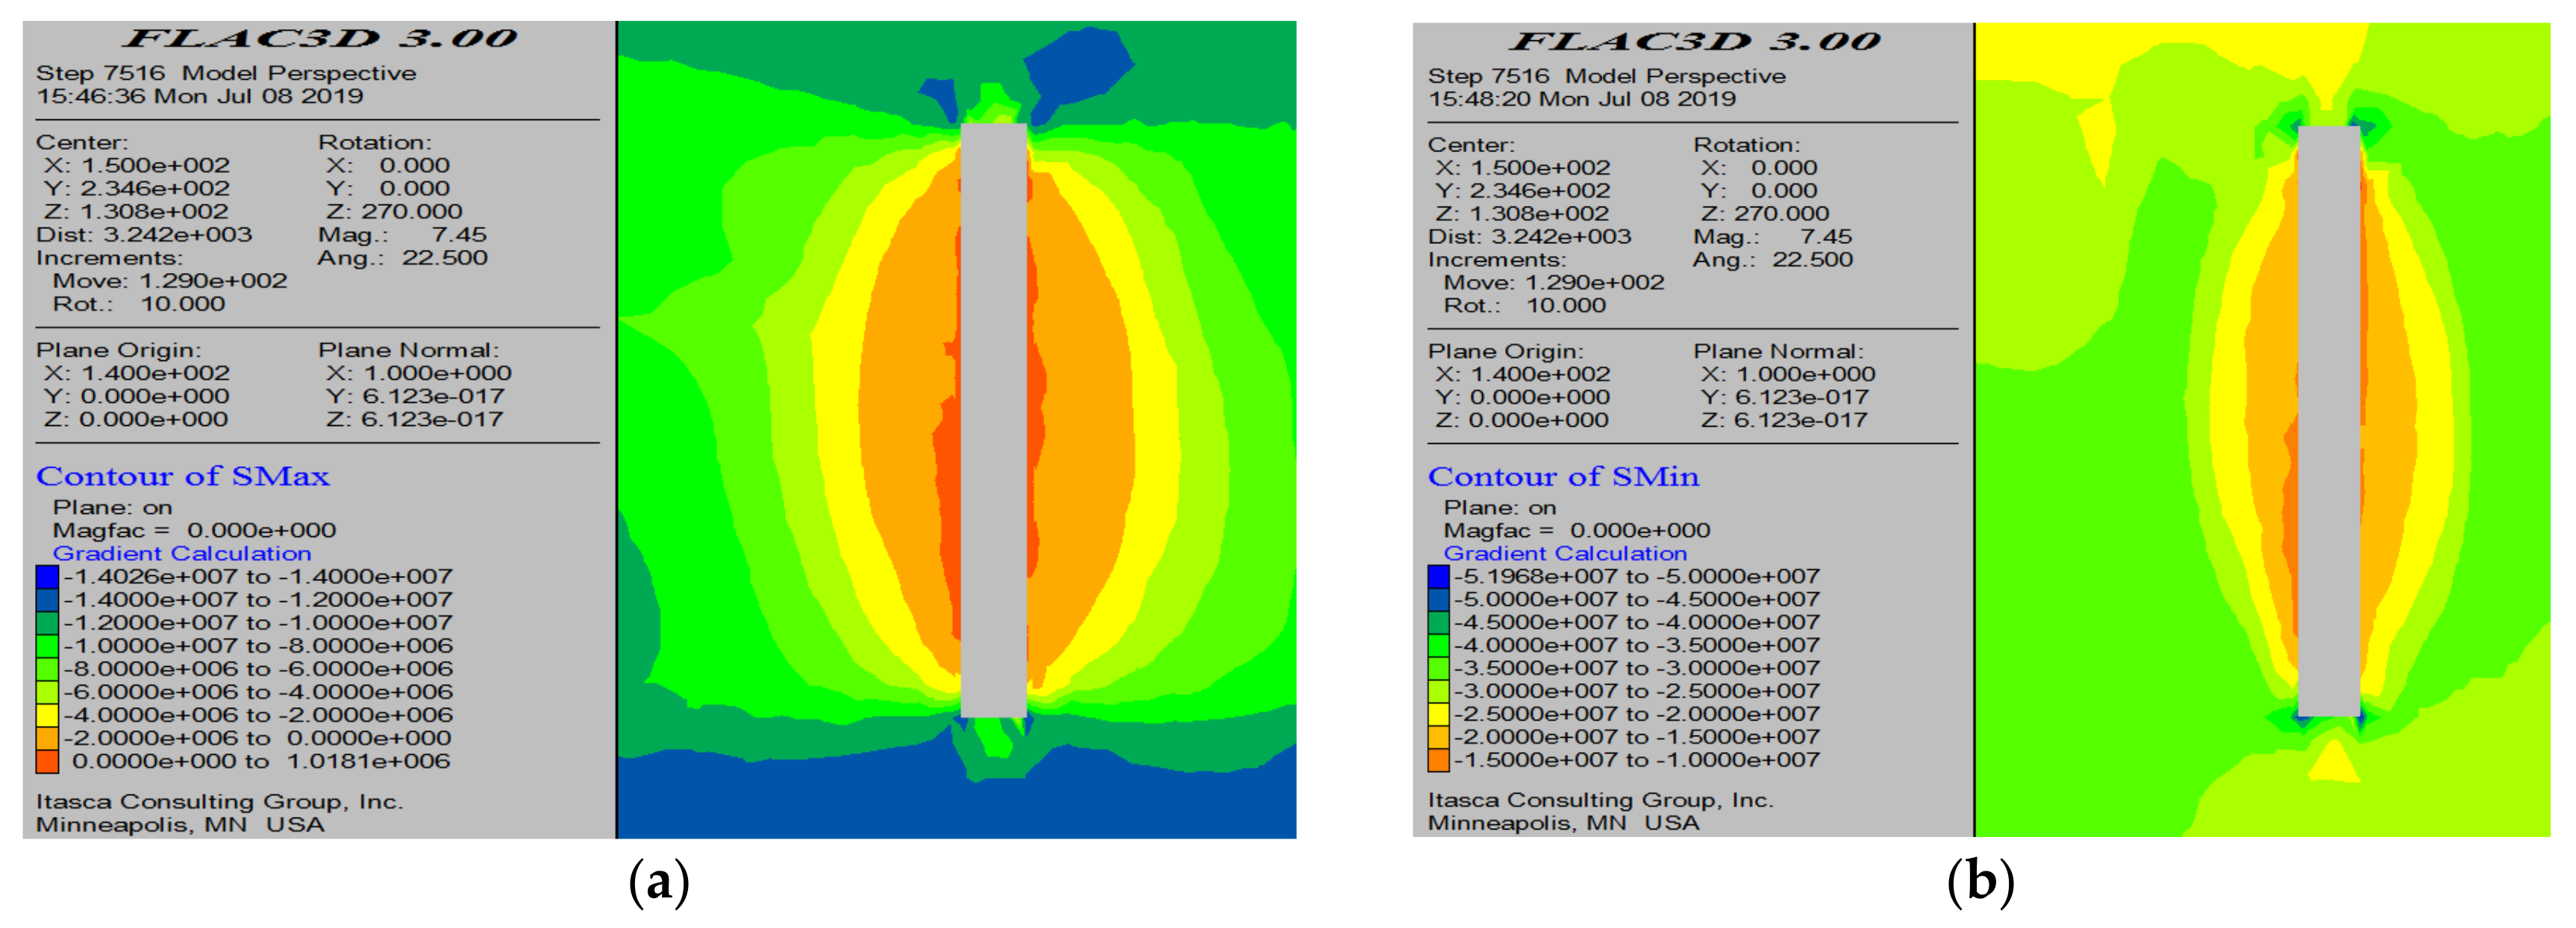Pick the SMin swatch for -2.0000e+007 to -1.5000e+007
The image size is (2576, 928).
point(1438,737)
